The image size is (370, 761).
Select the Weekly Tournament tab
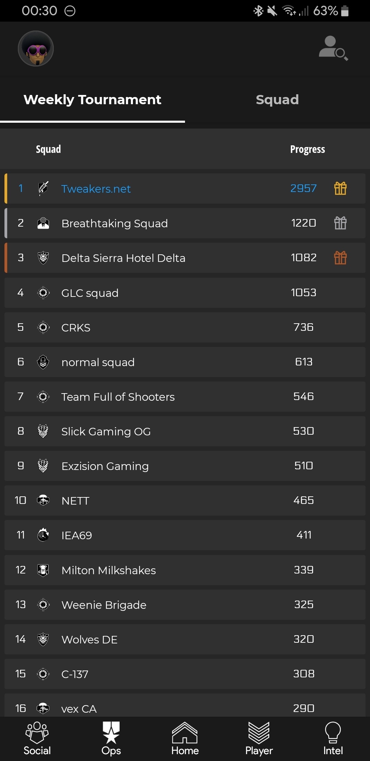92,100
